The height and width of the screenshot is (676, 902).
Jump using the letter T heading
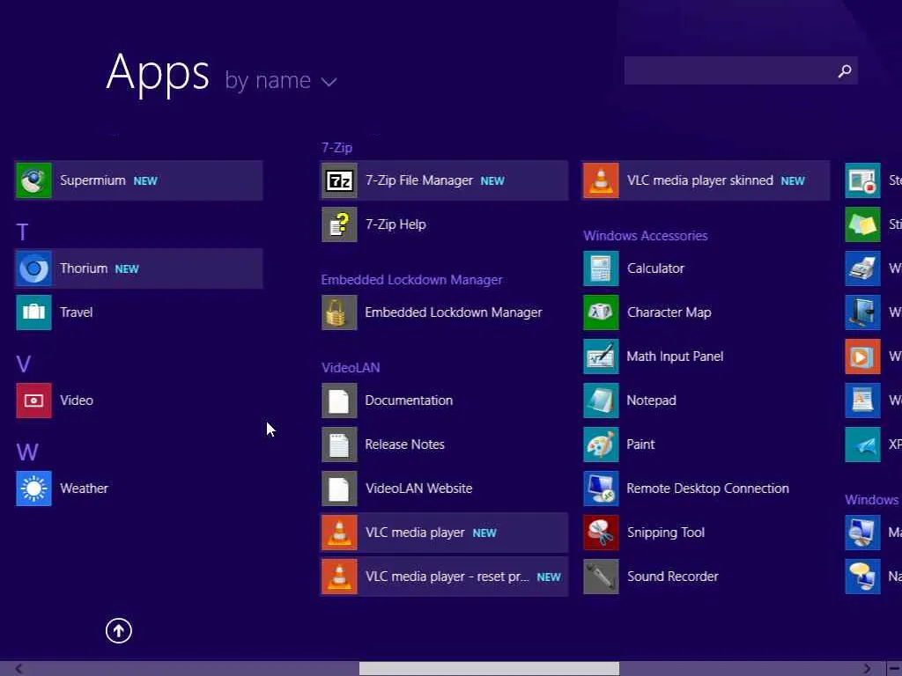point(22,232)
